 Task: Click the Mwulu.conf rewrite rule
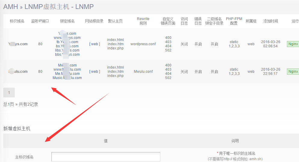point(143,72)
